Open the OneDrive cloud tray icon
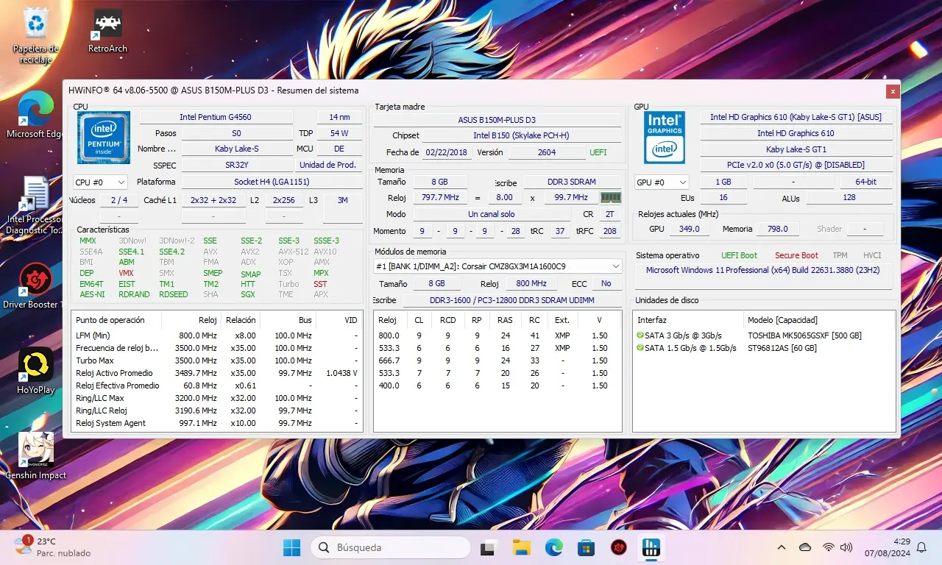942x565 pixels. point(805,547)
